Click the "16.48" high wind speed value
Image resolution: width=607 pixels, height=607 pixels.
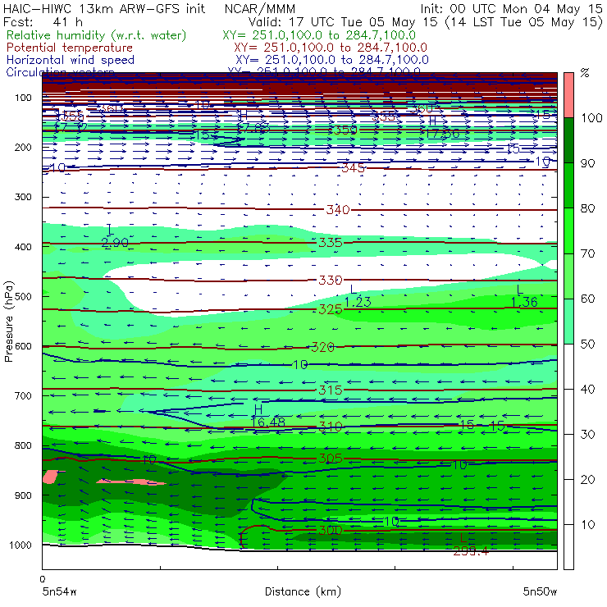268,422
